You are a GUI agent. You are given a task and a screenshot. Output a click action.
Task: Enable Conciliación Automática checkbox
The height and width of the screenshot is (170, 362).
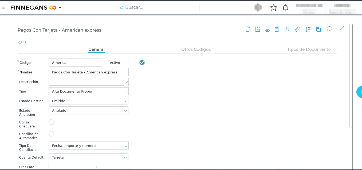point(51,134)
